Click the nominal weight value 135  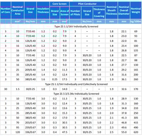136,50
